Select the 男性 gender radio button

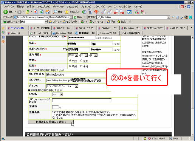70,61
